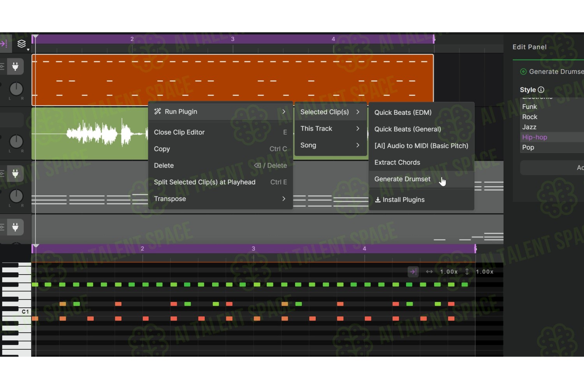Click the info icon next to Style
Viewport: 584px width, 389px height.
(541, 90)
